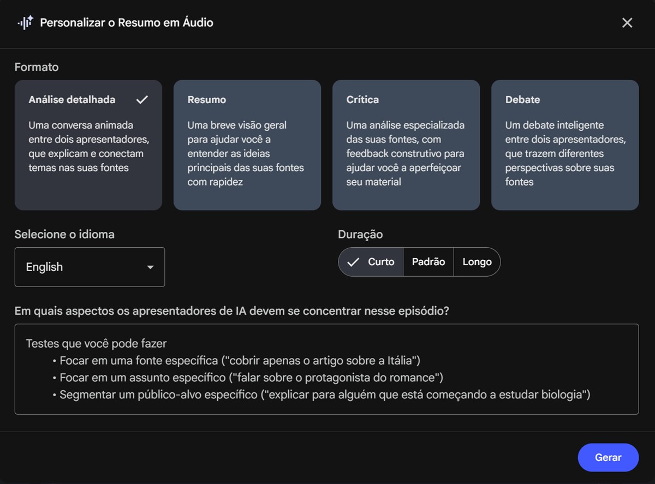Select the Resumo format card
The image size is (655, 484).
[247, 145]
